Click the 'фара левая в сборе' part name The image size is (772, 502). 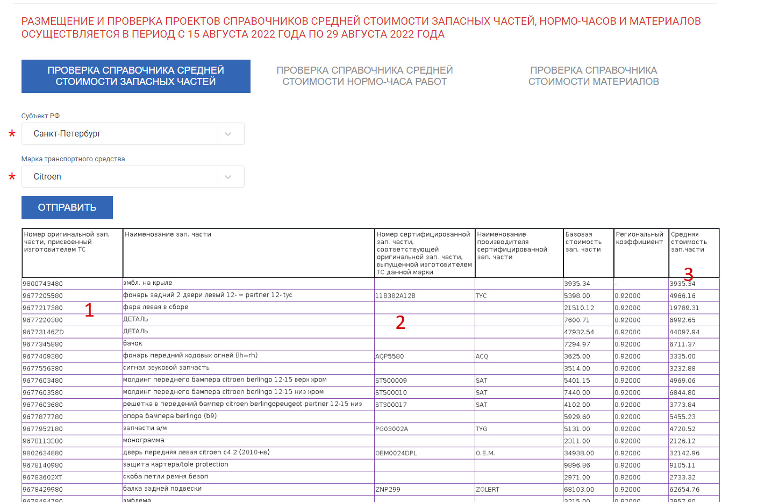[x=156, y=307]
